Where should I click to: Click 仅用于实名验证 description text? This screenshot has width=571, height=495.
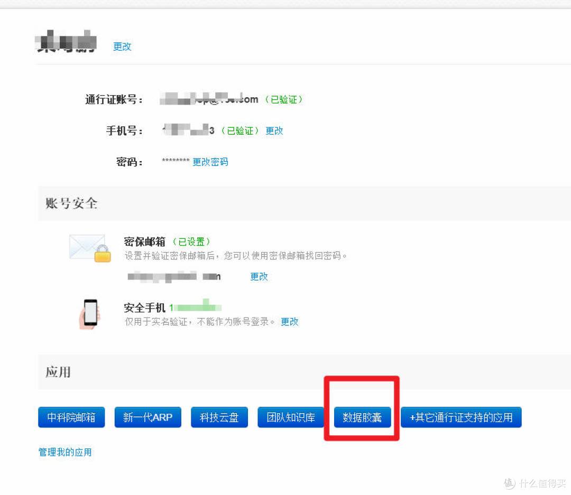click(199, 322)
